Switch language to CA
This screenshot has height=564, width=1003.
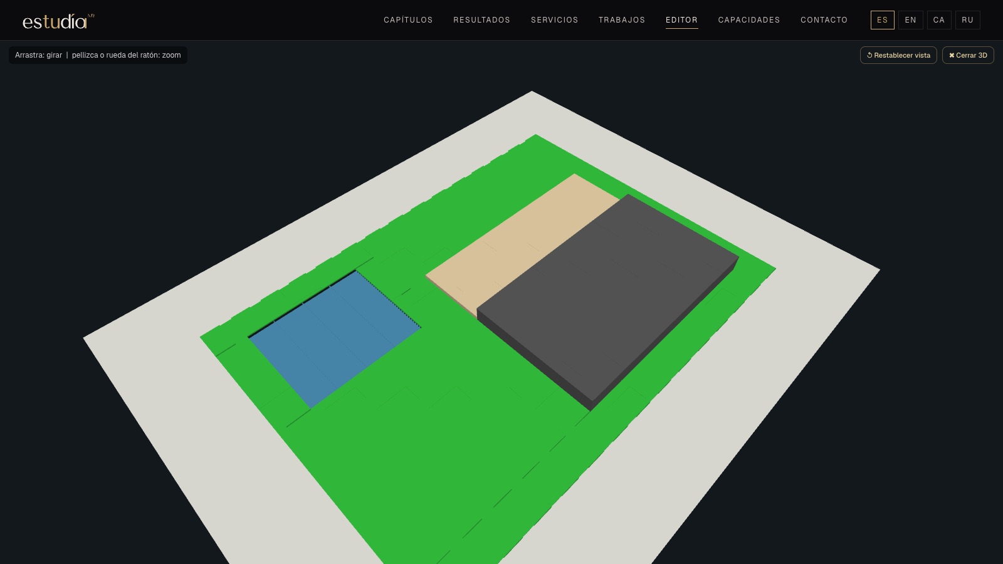(x=939, y=20)
